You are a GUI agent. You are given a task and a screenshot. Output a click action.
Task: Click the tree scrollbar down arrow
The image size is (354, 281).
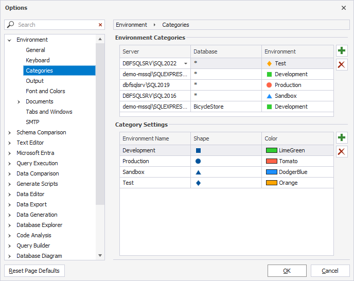pyautogui.click(x=100, y=255)
